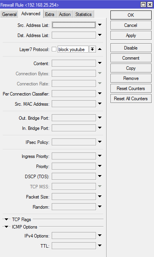Select the Advanced tab
This screenshot has width=154, height=257.
31,14
